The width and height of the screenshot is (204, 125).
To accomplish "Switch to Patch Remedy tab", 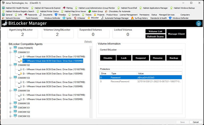I will pos(32,18).
